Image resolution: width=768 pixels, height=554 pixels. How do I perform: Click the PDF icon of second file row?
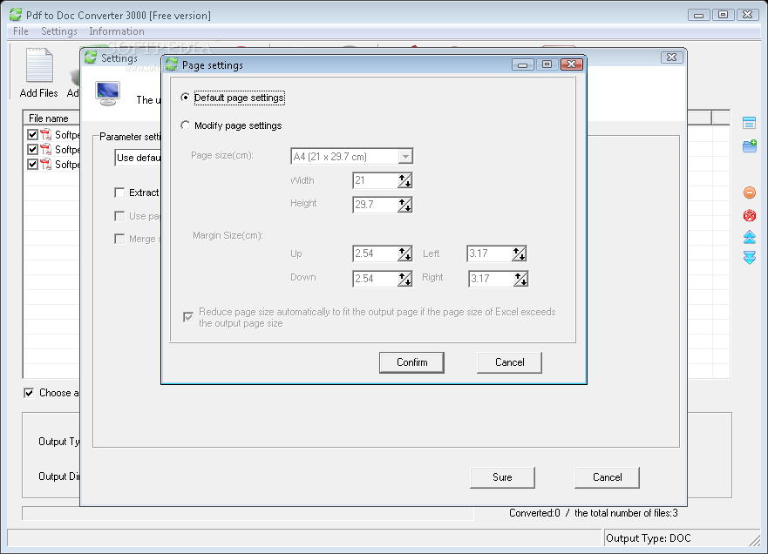(46, 149)
